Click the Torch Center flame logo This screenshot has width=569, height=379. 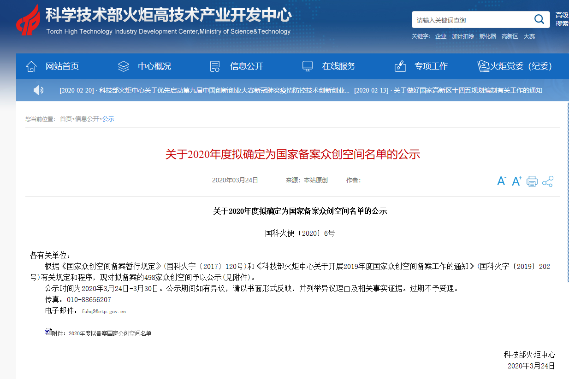coord(28,19)
